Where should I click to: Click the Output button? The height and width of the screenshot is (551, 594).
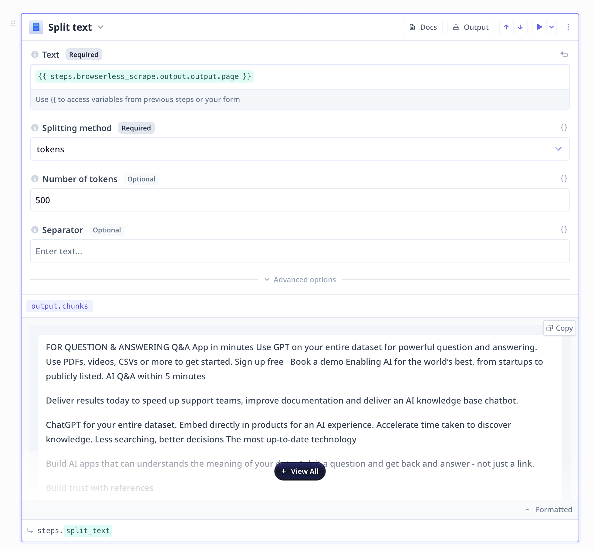(x=471, y=27)
